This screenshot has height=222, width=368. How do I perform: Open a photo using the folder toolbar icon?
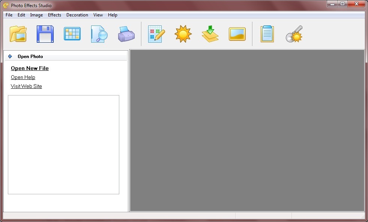18,34
